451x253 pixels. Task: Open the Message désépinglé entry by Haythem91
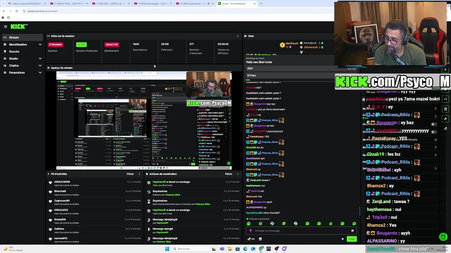[193, 221]
